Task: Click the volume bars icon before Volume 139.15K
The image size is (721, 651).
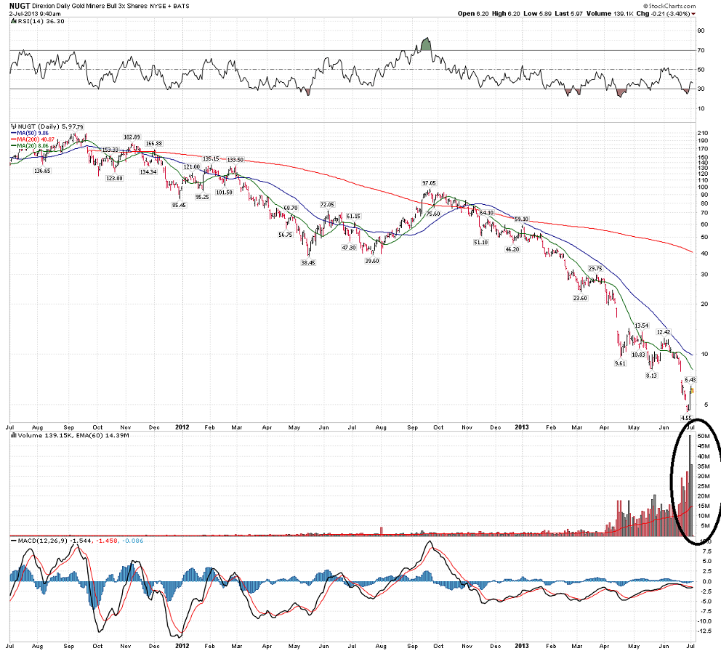Action: point(14,435)
